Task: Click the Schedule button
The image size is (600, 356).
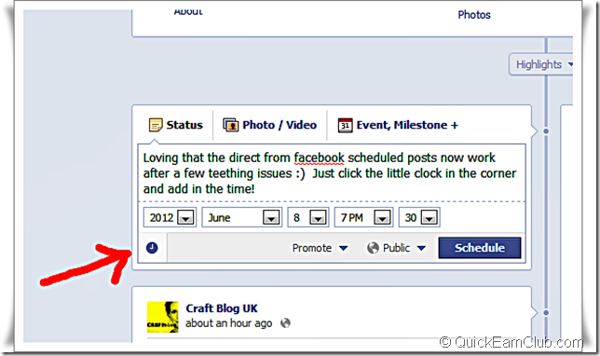Action: pyautogui.click(x=480, y=248)
